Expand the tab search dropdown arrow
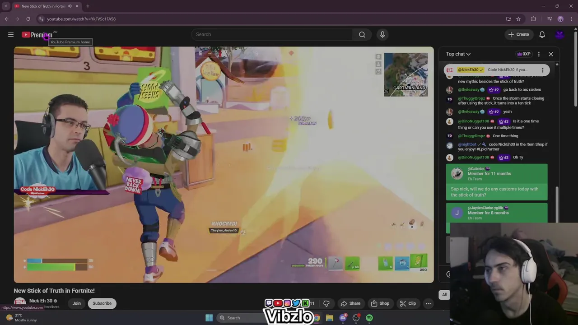The height and width of the screenshot is (325, 578). click(x=6, y=6)
